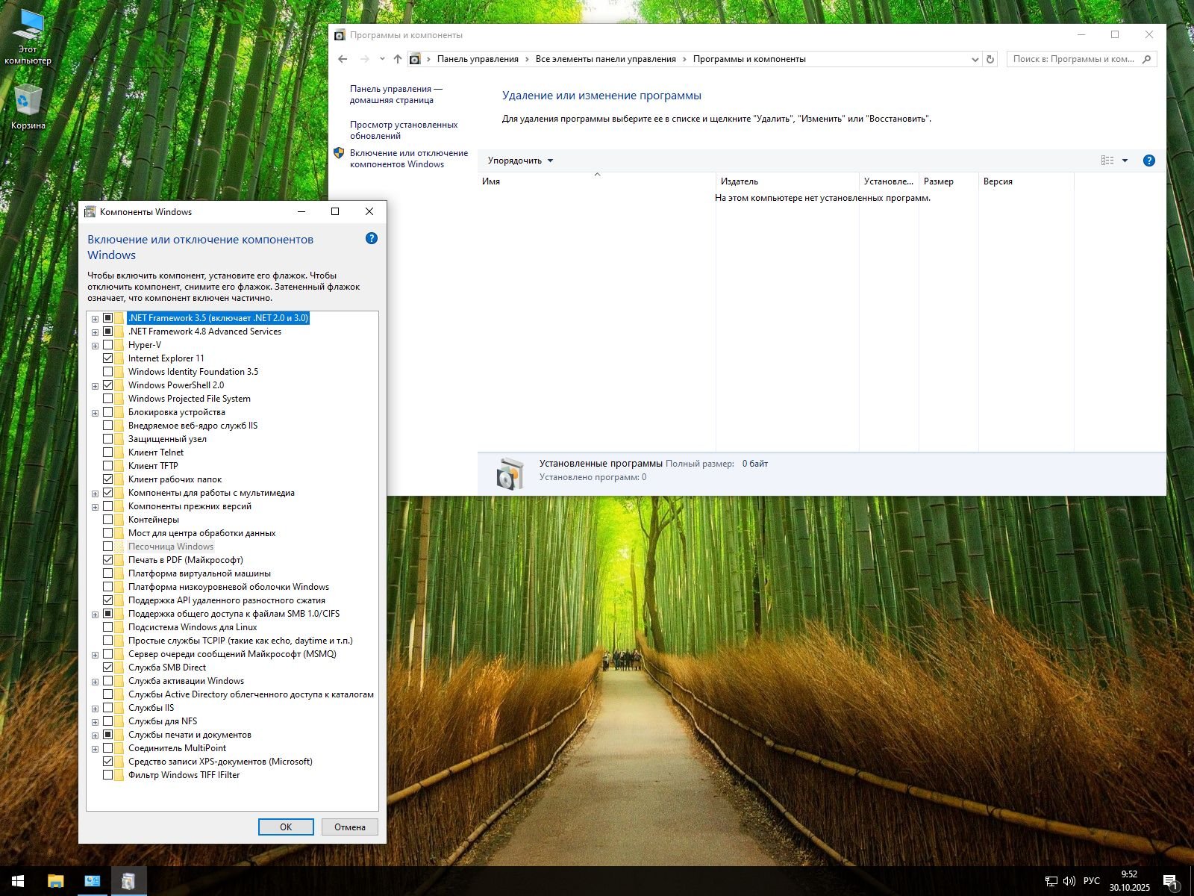Enable the Telnet client checkbox
The height and width of the screenshot is (896, 1194).
pos(108,452)
